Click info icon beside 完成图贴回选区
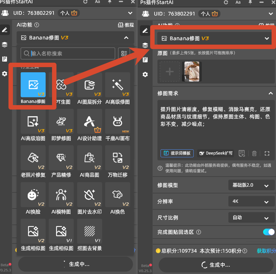Viewport: 276px width, 274px height. click(199, 232)
